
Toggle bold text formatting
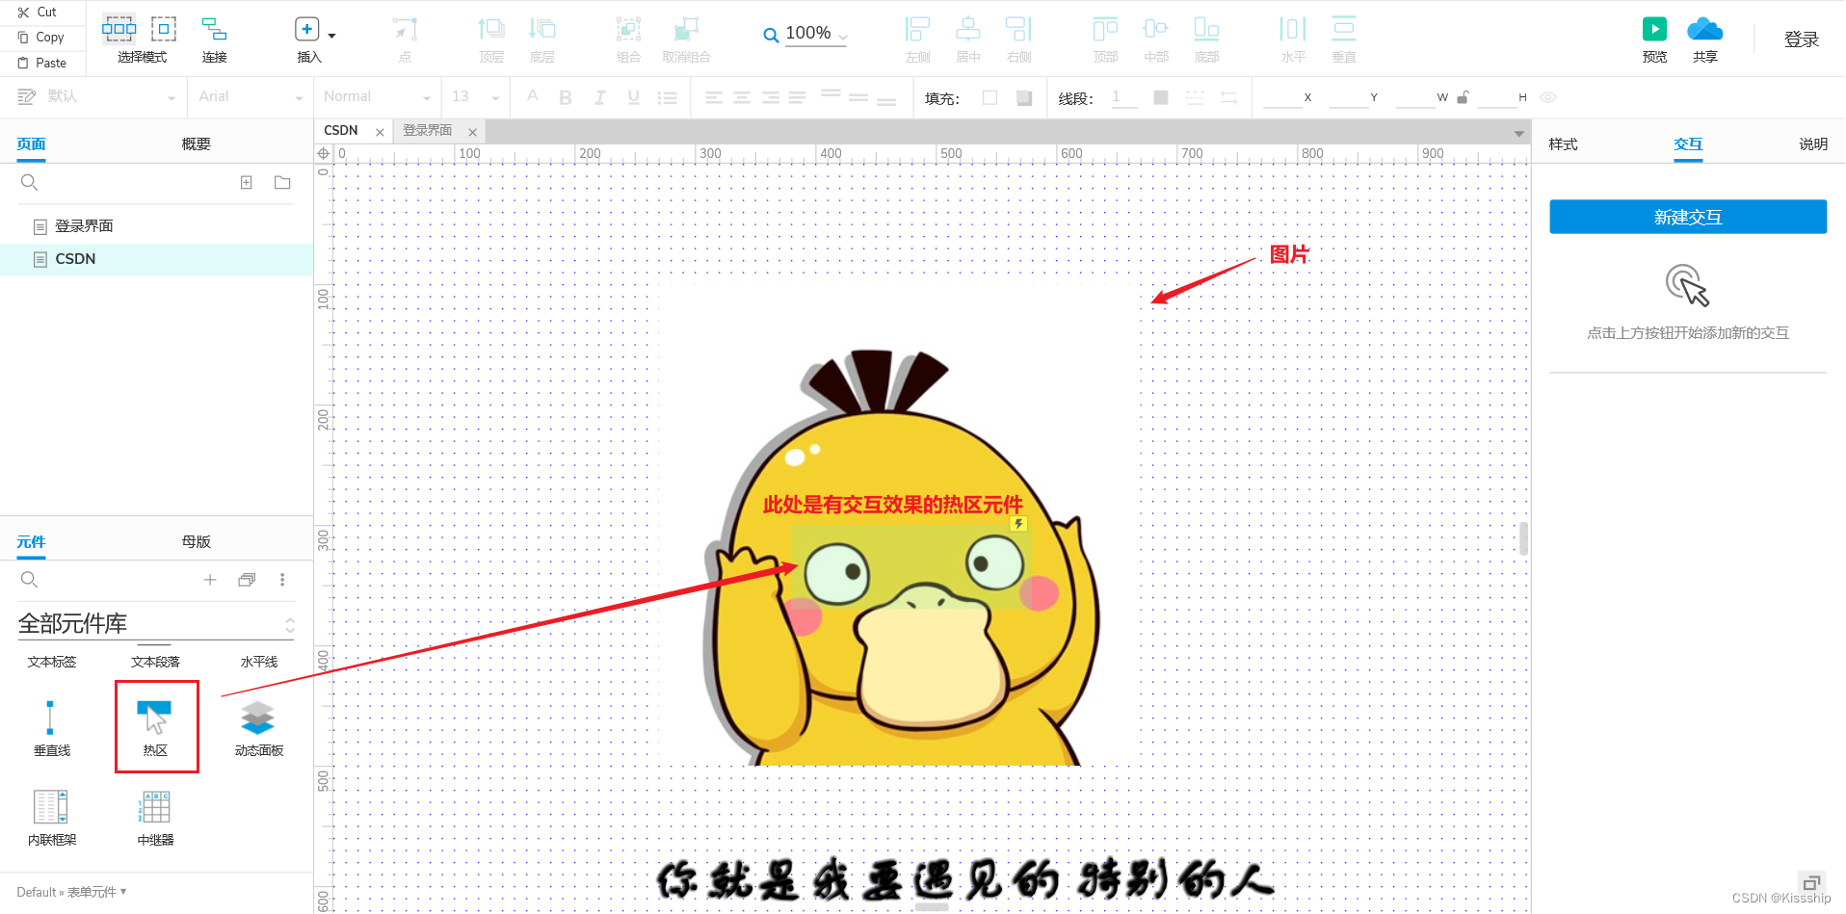pos(566,97)
